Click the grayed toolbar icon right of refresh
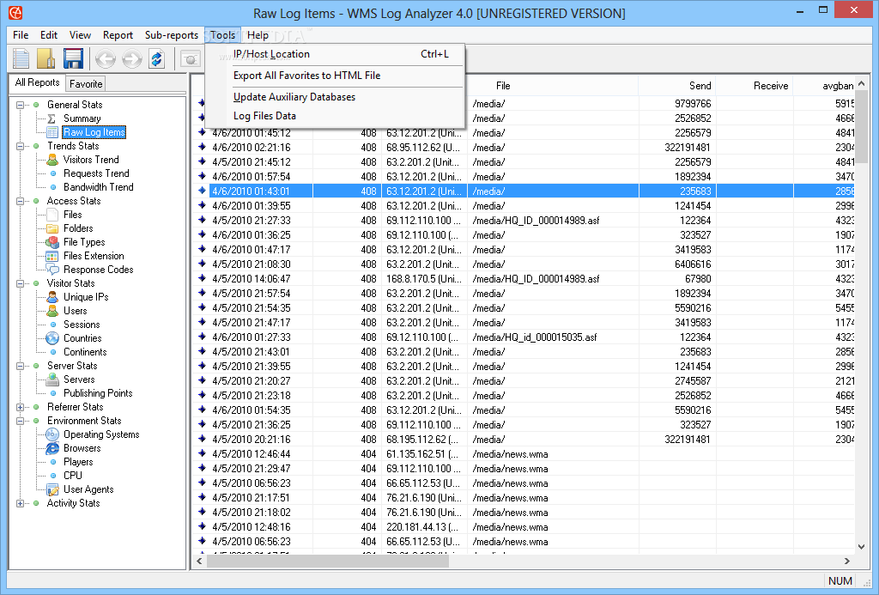879x595 pixels. pos(191,58)
